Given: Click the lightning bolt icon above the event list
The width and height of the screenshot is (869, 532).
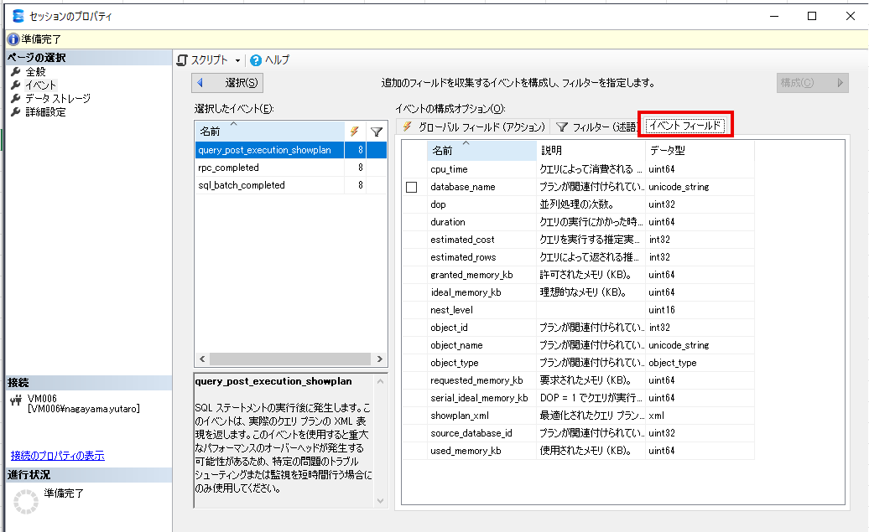Looking at the screenshot, I should pos(356,132).
